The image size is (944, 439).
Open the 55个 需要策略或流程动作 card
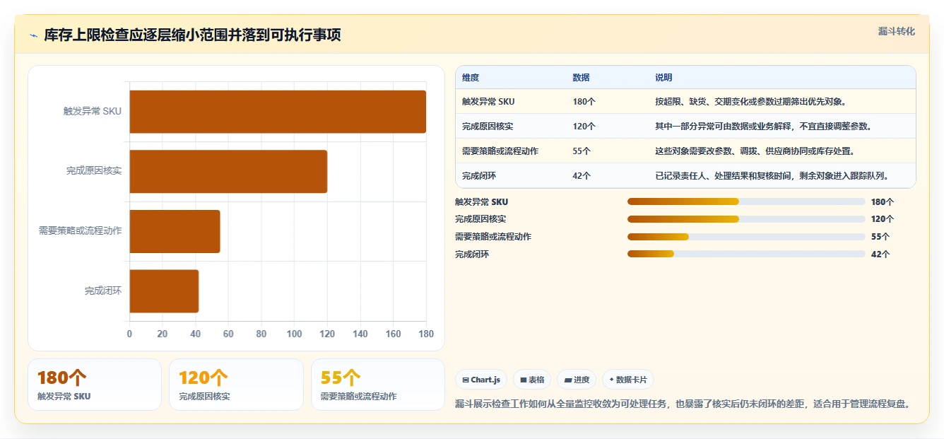[378, 385]
